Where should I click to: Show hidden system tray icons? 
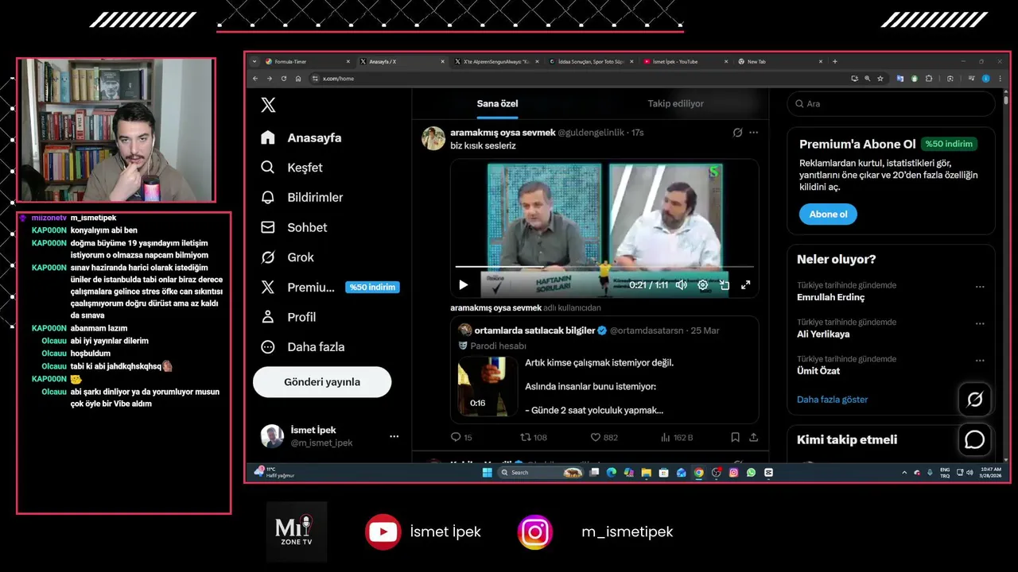click(904, 472)
